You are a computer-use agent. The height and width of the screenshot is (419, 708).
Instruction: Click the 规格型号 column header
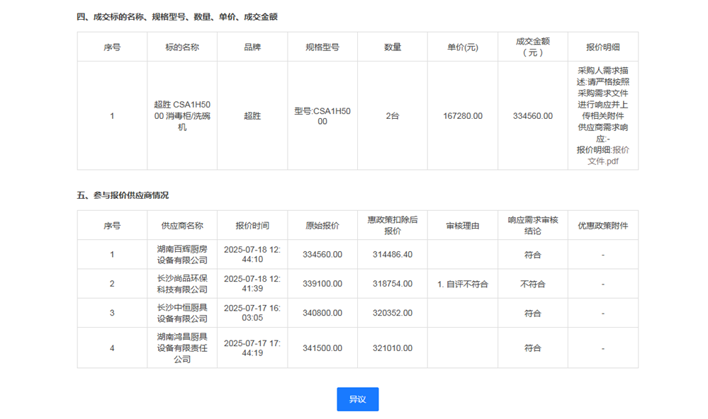point(322,47)
